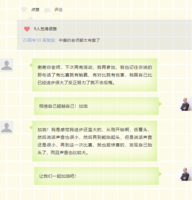
Task: Click first gray default user avatar
Action: coord(7,65)
